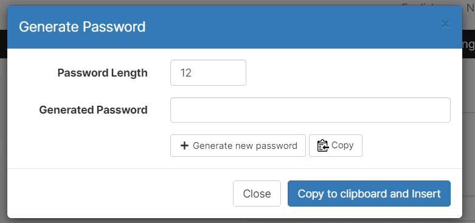The height and width of the screenshot is (223, 475).
Task: Click the dark navigation bar behind the dialog
Action: [x=468, y=44]
